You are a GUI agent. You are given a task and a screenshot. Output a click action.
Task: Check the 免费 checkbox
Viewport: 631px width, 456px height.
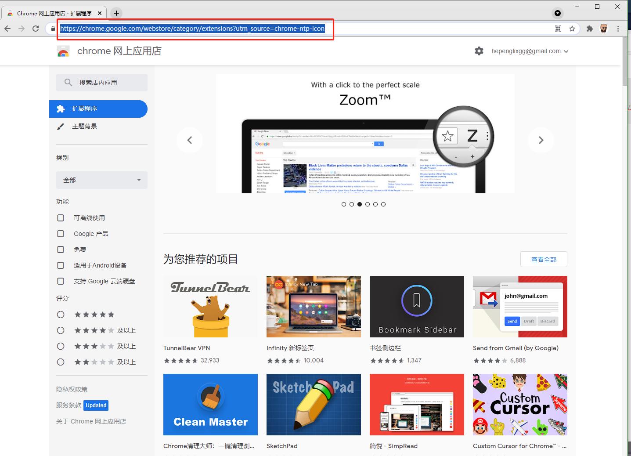(x=61, y=250)
